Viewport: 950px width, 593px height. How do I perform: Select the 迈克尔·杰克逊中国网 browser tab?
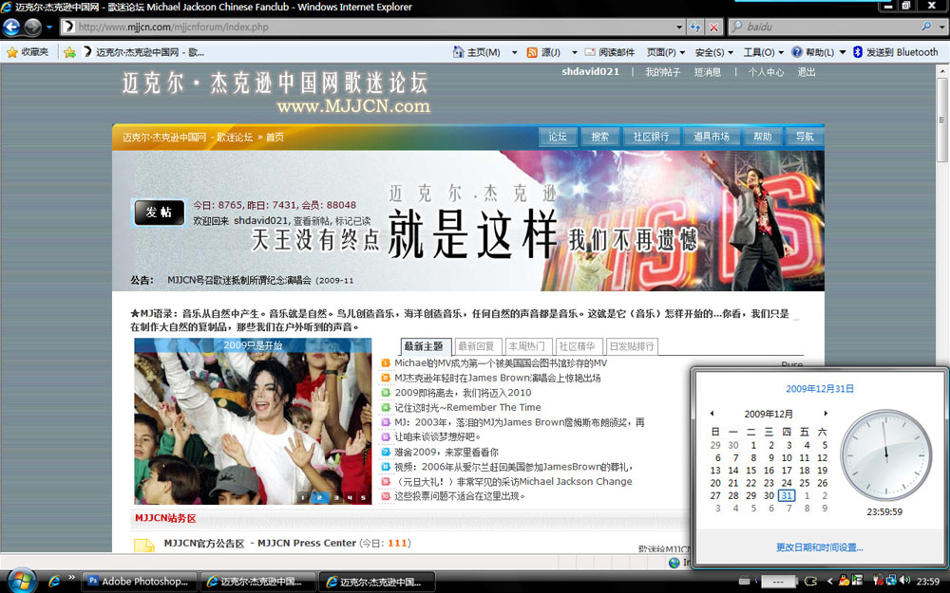tap(145, 52)
